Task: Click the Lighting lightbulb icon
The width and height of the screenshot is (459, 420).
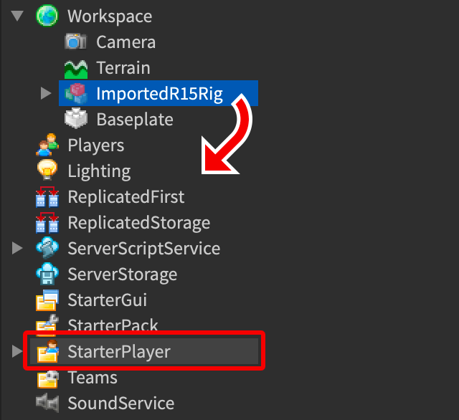Action: (x=47, y=171)
